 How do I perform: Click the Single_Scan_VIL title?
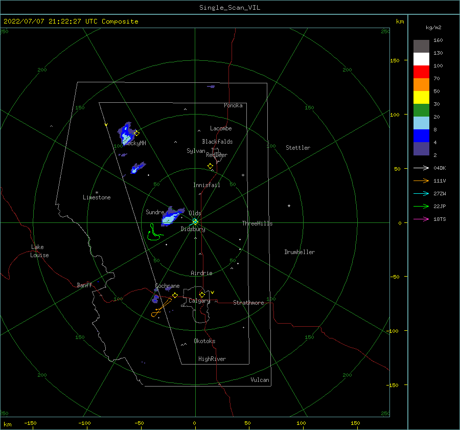click(229, 8)
